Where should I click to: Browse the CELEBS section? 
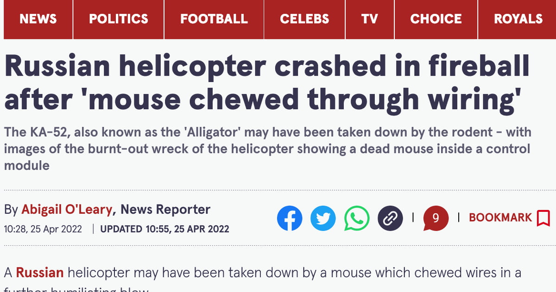pyautogui.click(x=304, y=19)
